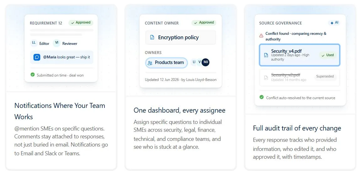Click text Submitted on time · deal won

click(60, 75)
